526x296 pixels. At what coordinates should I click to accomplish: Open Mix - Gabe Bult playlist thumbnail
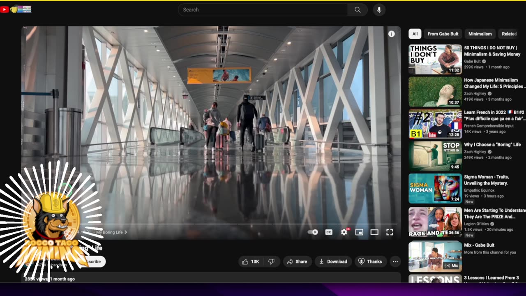tap(435, 257)
